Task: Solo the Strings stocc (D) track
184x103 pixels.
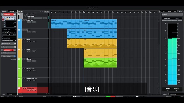Action: point(26,79)
